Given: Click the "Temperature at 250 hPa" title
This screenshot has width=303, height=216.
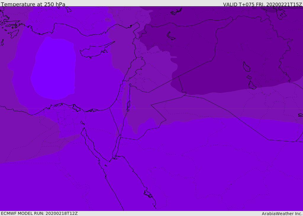Looking at the screenshot, I should [x=33, y=4].
